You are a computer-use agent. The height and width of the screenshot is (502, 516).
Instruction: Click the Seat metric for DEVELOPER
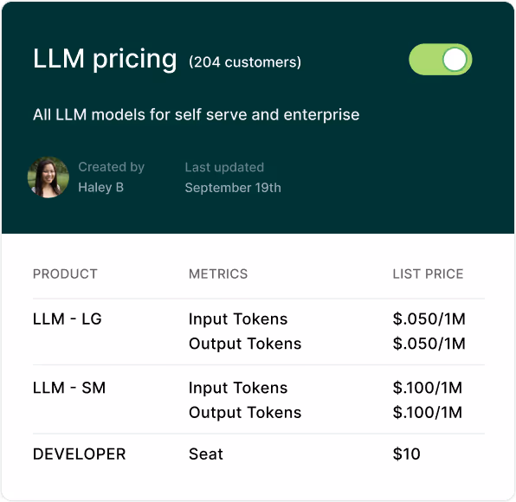(206, 454)
